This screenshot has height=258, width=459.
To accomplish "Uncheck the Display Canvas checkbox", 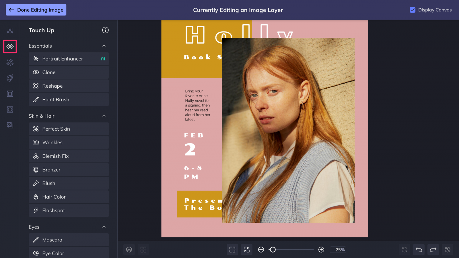I will pos(413,10).
